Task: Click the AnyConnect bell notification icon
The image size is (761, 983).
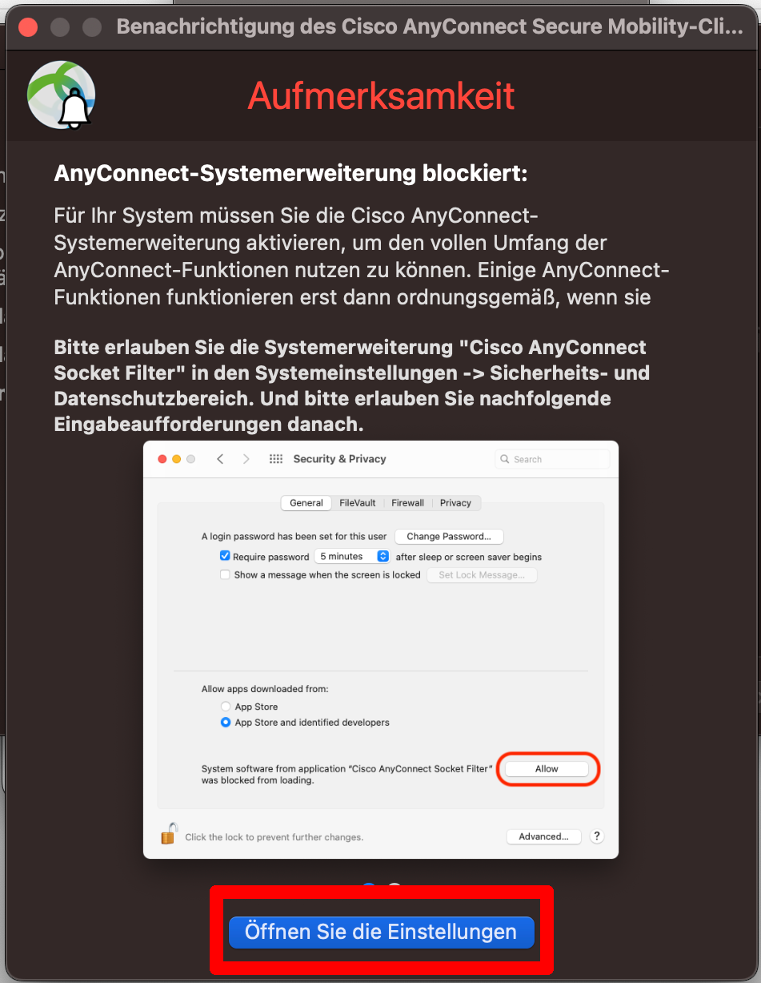Action: 61,94
